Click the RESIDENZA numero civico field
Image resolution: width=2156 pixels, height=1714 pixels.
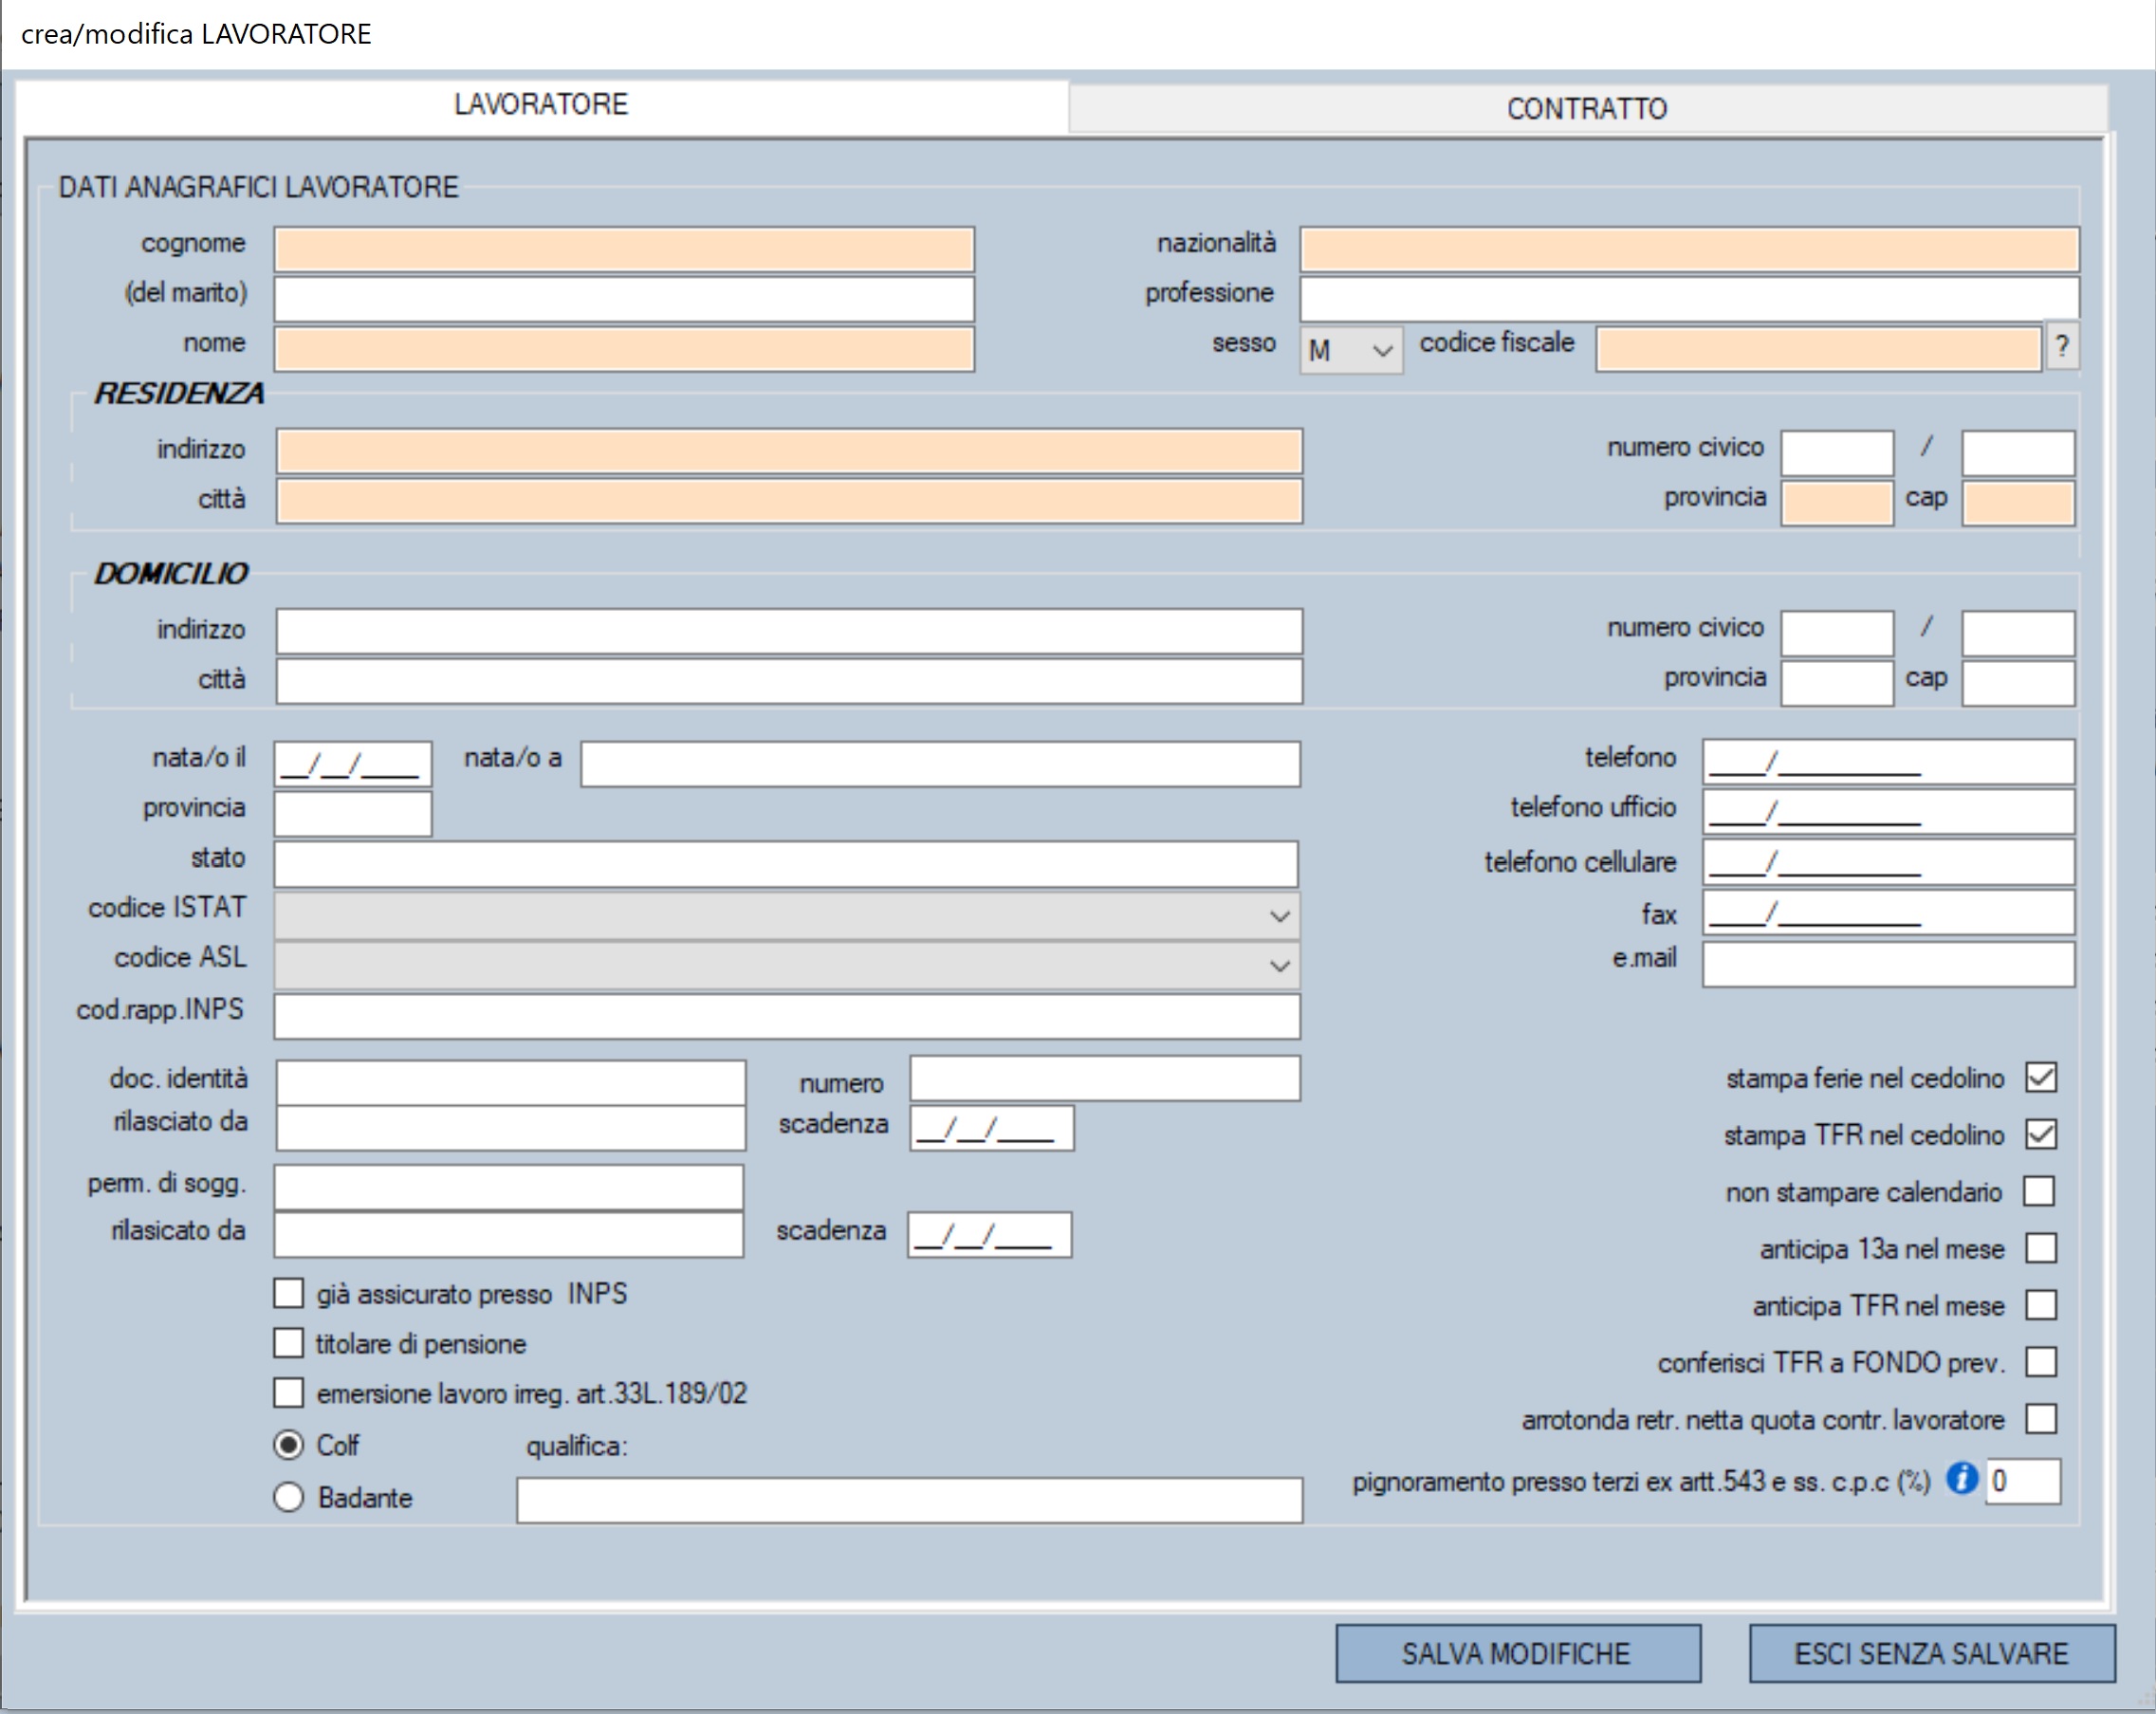pos(1837,453)
